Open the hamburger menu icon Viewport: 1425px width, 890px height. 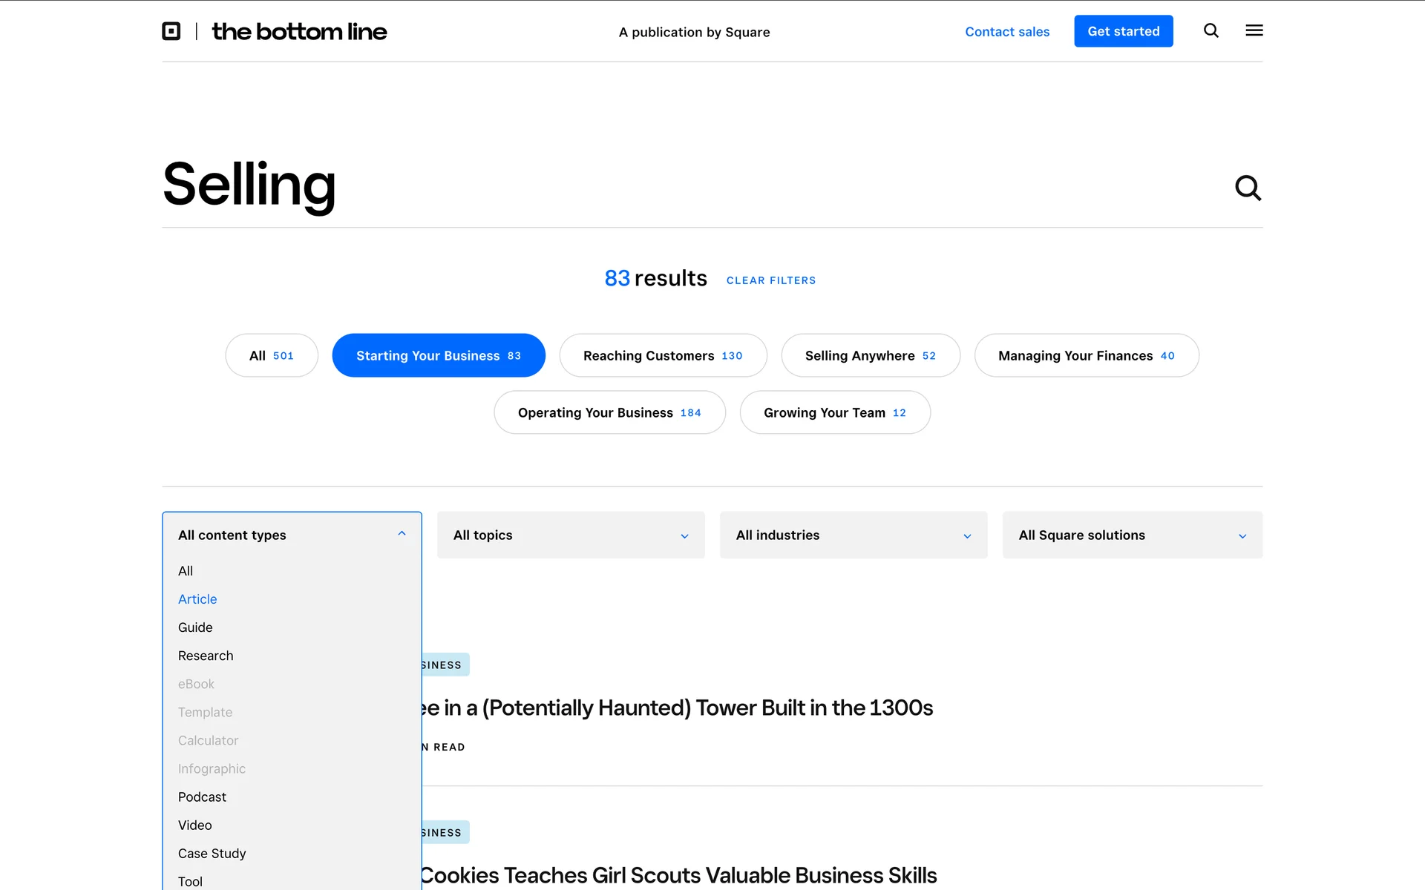1254,30
